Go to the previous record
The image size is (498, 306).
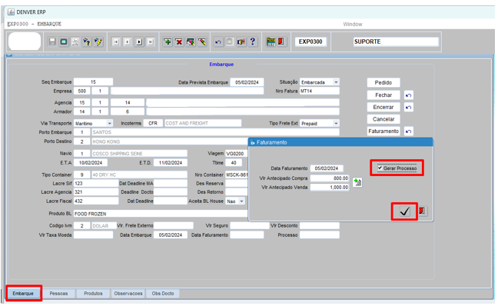[128, 42]
